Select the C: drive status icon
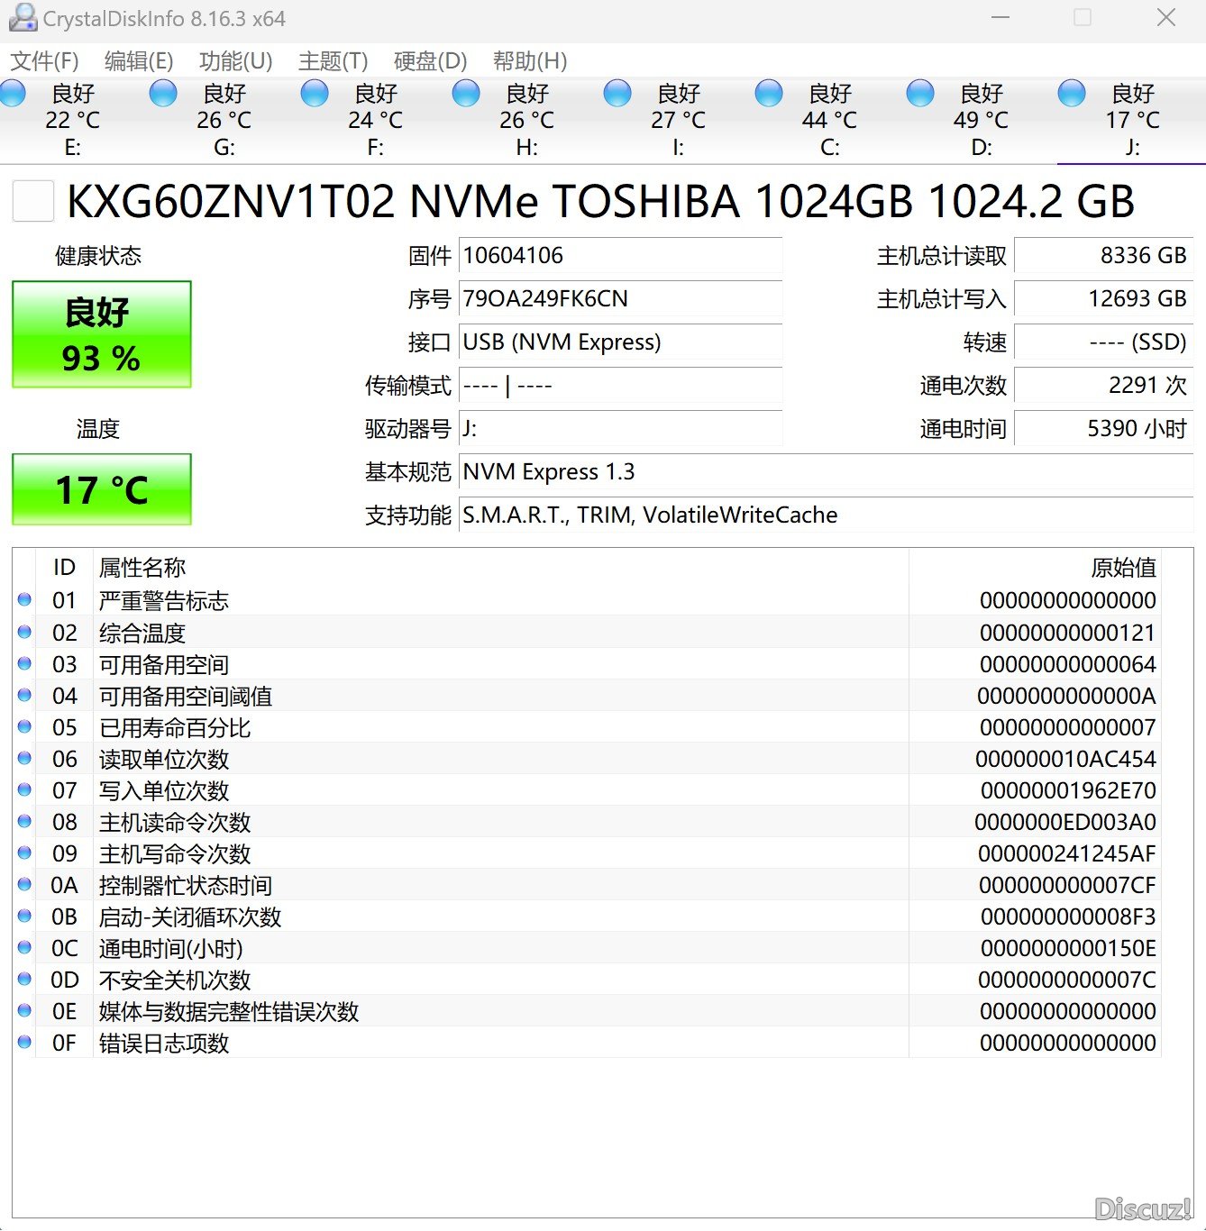This screenshot has width=1206, height=1231. tap(769, 94)
